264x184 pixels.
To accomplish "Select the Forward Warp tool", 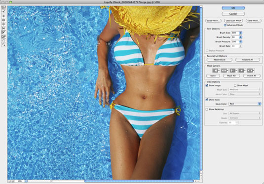I will (4, 7).
